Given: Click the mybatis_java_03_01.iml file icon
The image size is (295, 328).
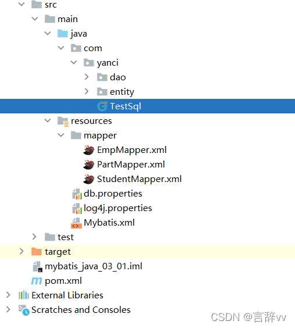Looking at the screenshot, I should (38, 267).
